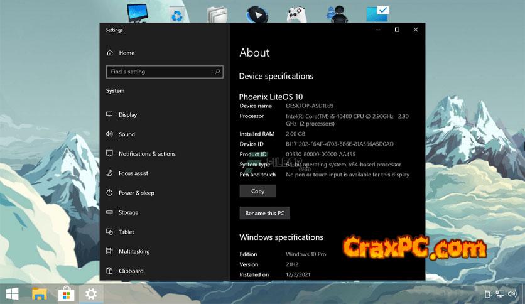
Task: Open Microsoft Store from the taskbar
Action: [x=65, y=293]
